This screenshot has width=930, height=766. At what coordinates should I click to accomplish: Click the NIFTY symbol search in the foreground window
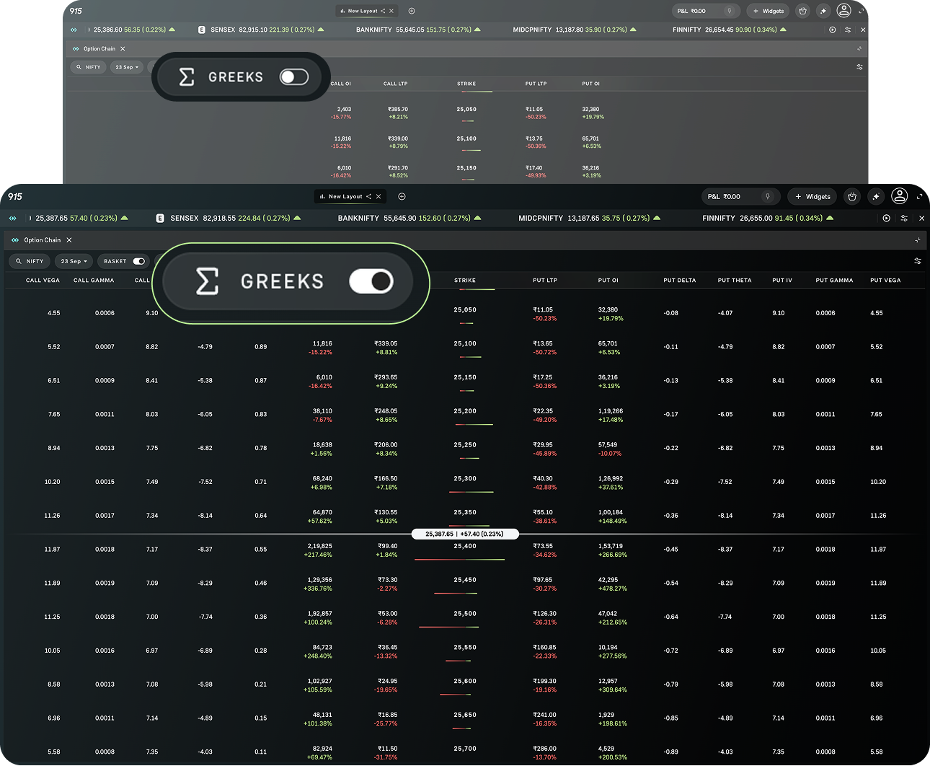[30, 261]
